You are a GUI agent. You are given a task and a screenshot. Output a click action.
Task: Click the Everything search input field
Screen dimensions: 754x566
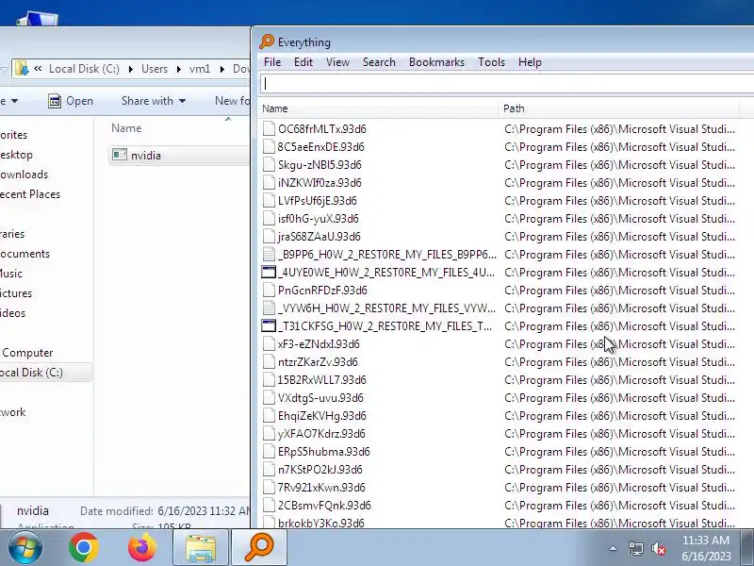click(x=507, y=83)
